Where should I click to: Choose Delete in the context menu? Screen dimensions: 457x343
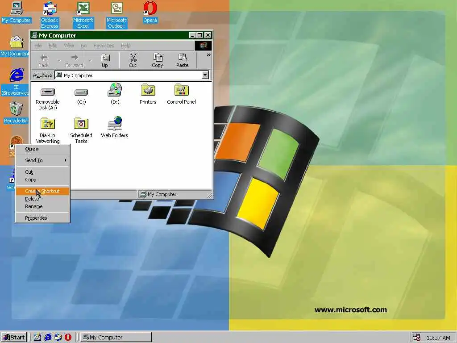point(42,199)
